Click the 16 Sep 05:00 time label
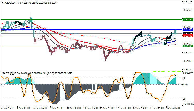This screenshot has height=111, width=194. click(173, 108)
